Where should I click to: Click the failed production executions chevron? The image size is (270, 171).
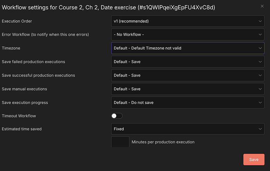pos(261,62)
